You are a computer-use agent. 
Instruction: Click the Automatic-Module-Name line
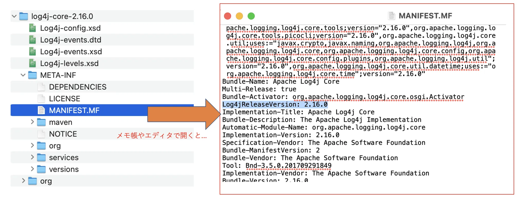324,127
